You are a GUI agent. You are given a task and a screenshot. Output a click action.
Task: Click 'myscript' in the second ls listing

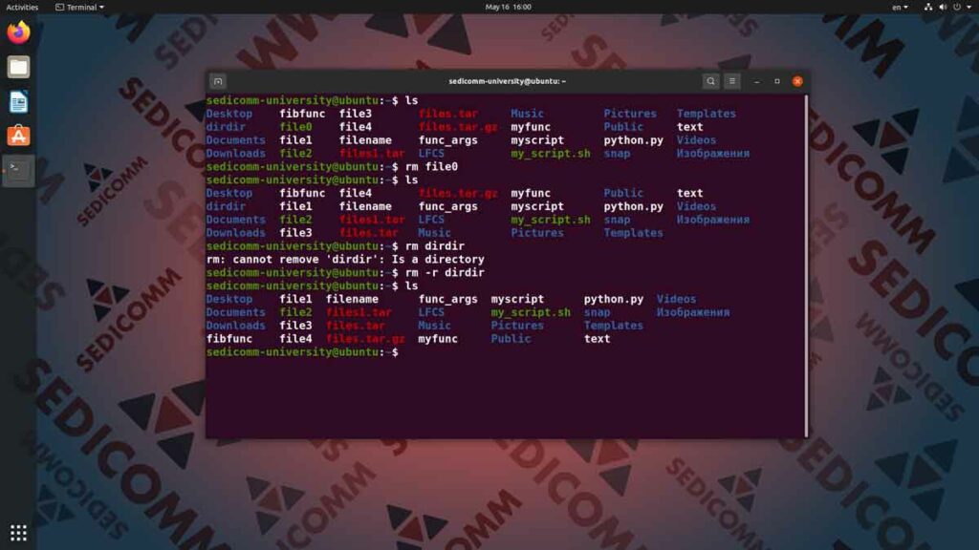(x=537, y=206)
